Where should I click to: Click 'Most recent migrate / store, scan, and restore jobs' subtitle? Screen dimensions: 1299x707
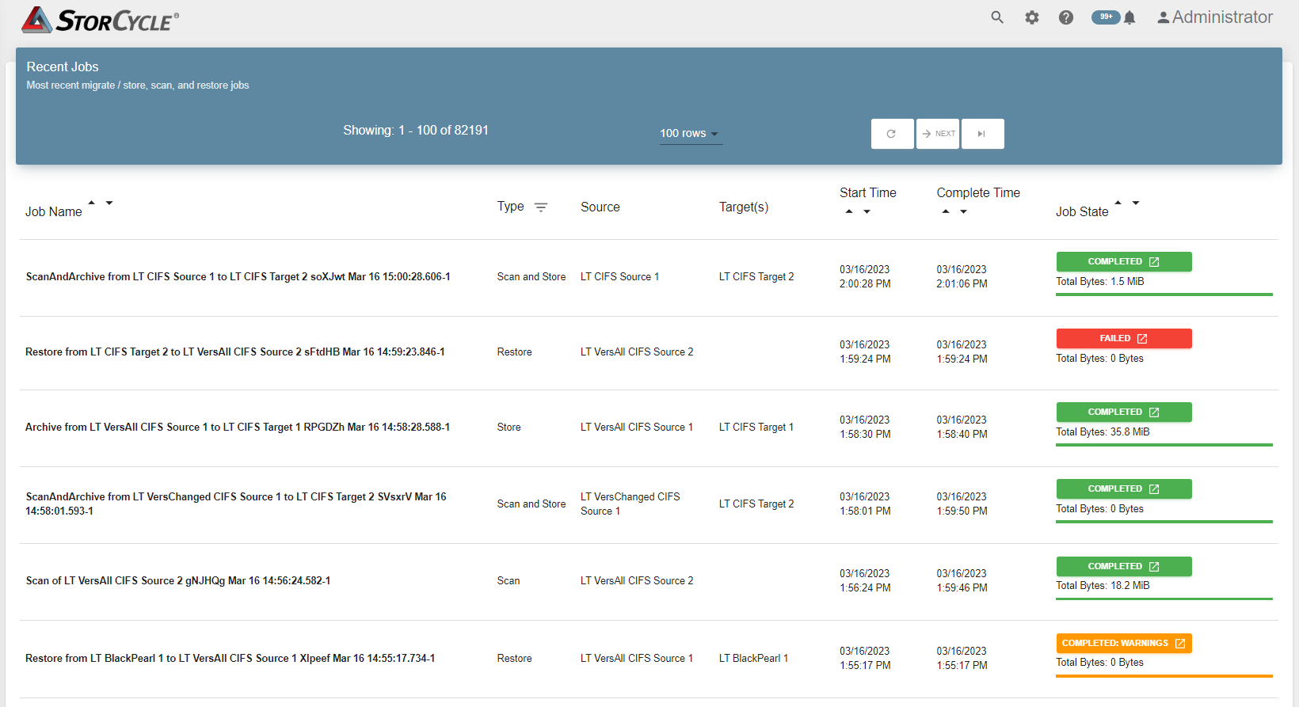click(x=138, y=85)
